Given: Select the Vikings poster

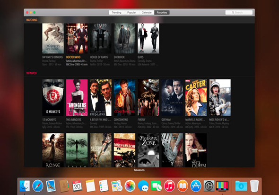Looking at the screenshot, I should [172, 150].
